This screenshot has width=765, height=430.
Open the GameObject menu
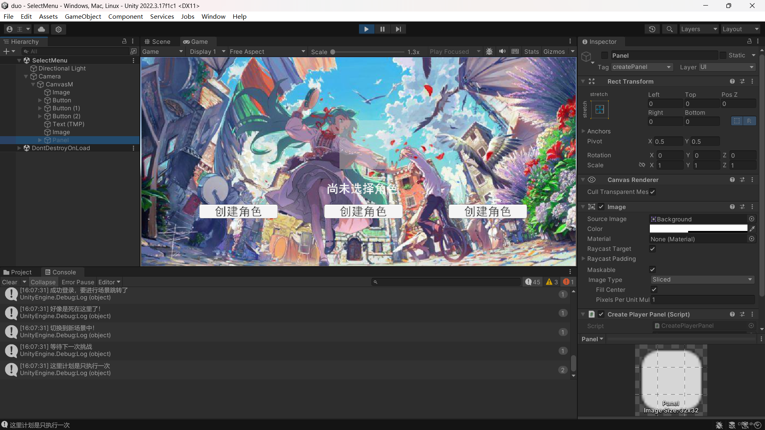(82, 16)
